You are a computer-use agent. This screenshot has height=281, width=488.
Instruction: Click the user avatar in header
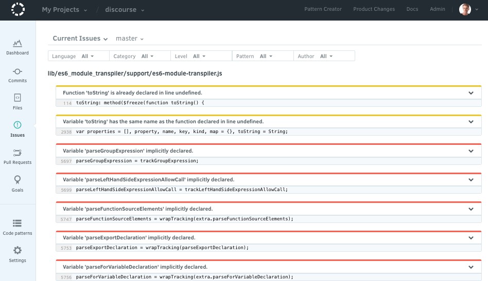464,9
